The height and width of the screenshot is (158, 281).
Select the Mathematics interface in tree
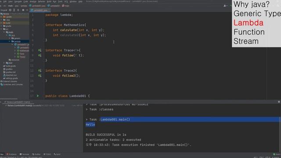[x=23, y=51]
